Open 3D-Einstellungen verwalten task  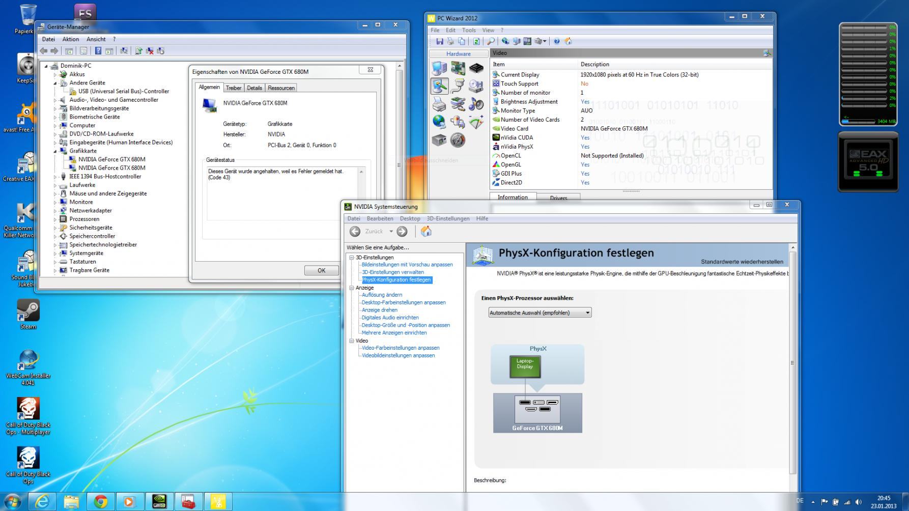[392, 272]
